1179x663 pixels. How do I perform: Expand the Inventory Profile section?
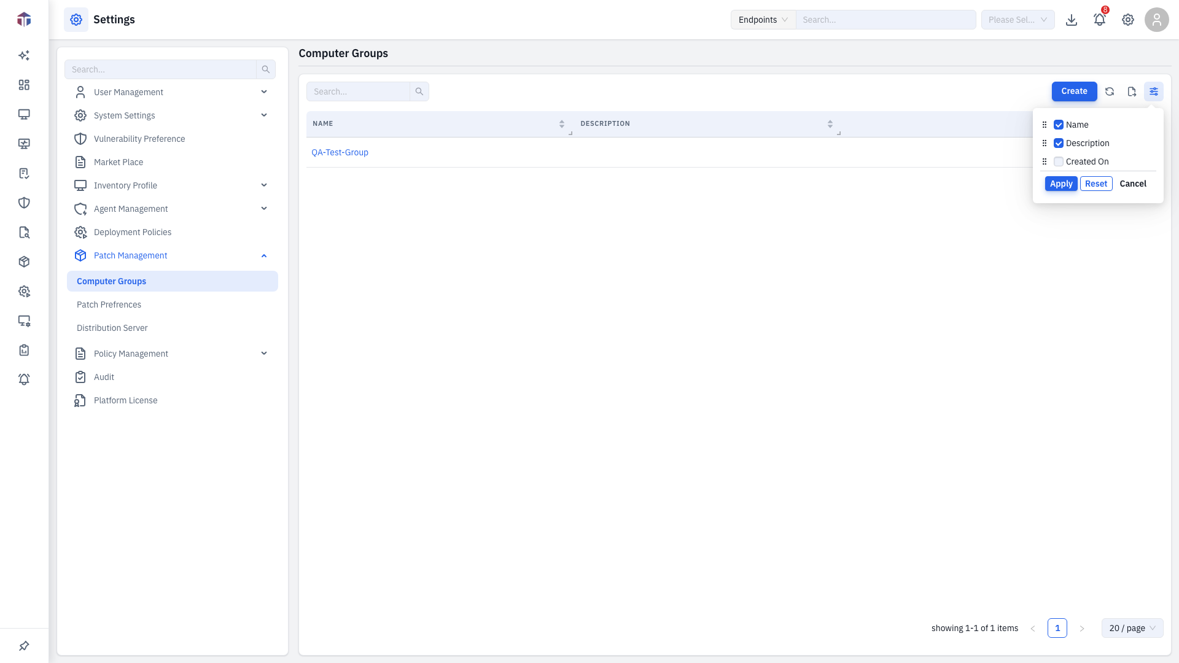(x=173, y=185)
